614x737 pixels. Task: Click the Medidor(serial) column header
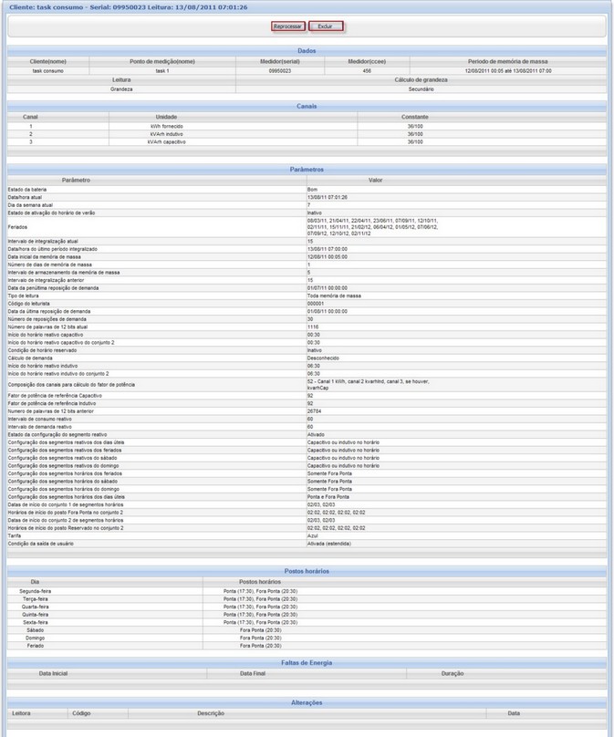coord(285,61)
